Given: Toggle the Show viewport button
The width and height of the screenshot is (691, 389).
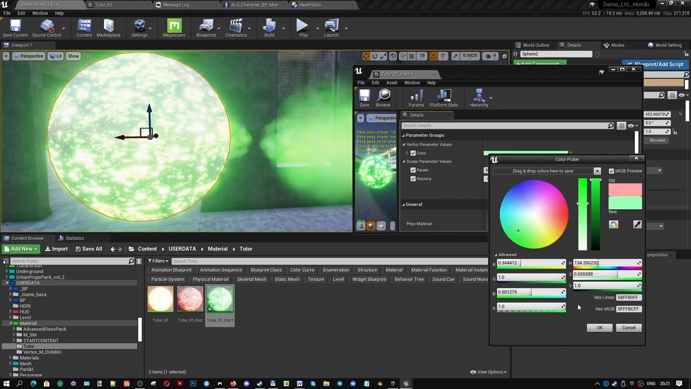Looking at the screenshot, I should click(x=73, y=56).
